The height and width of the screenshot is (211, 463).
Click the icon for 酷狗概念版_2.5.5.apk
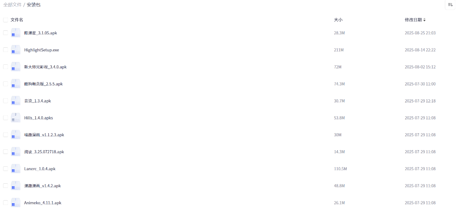pyautogui.click(x=15, y=84)
